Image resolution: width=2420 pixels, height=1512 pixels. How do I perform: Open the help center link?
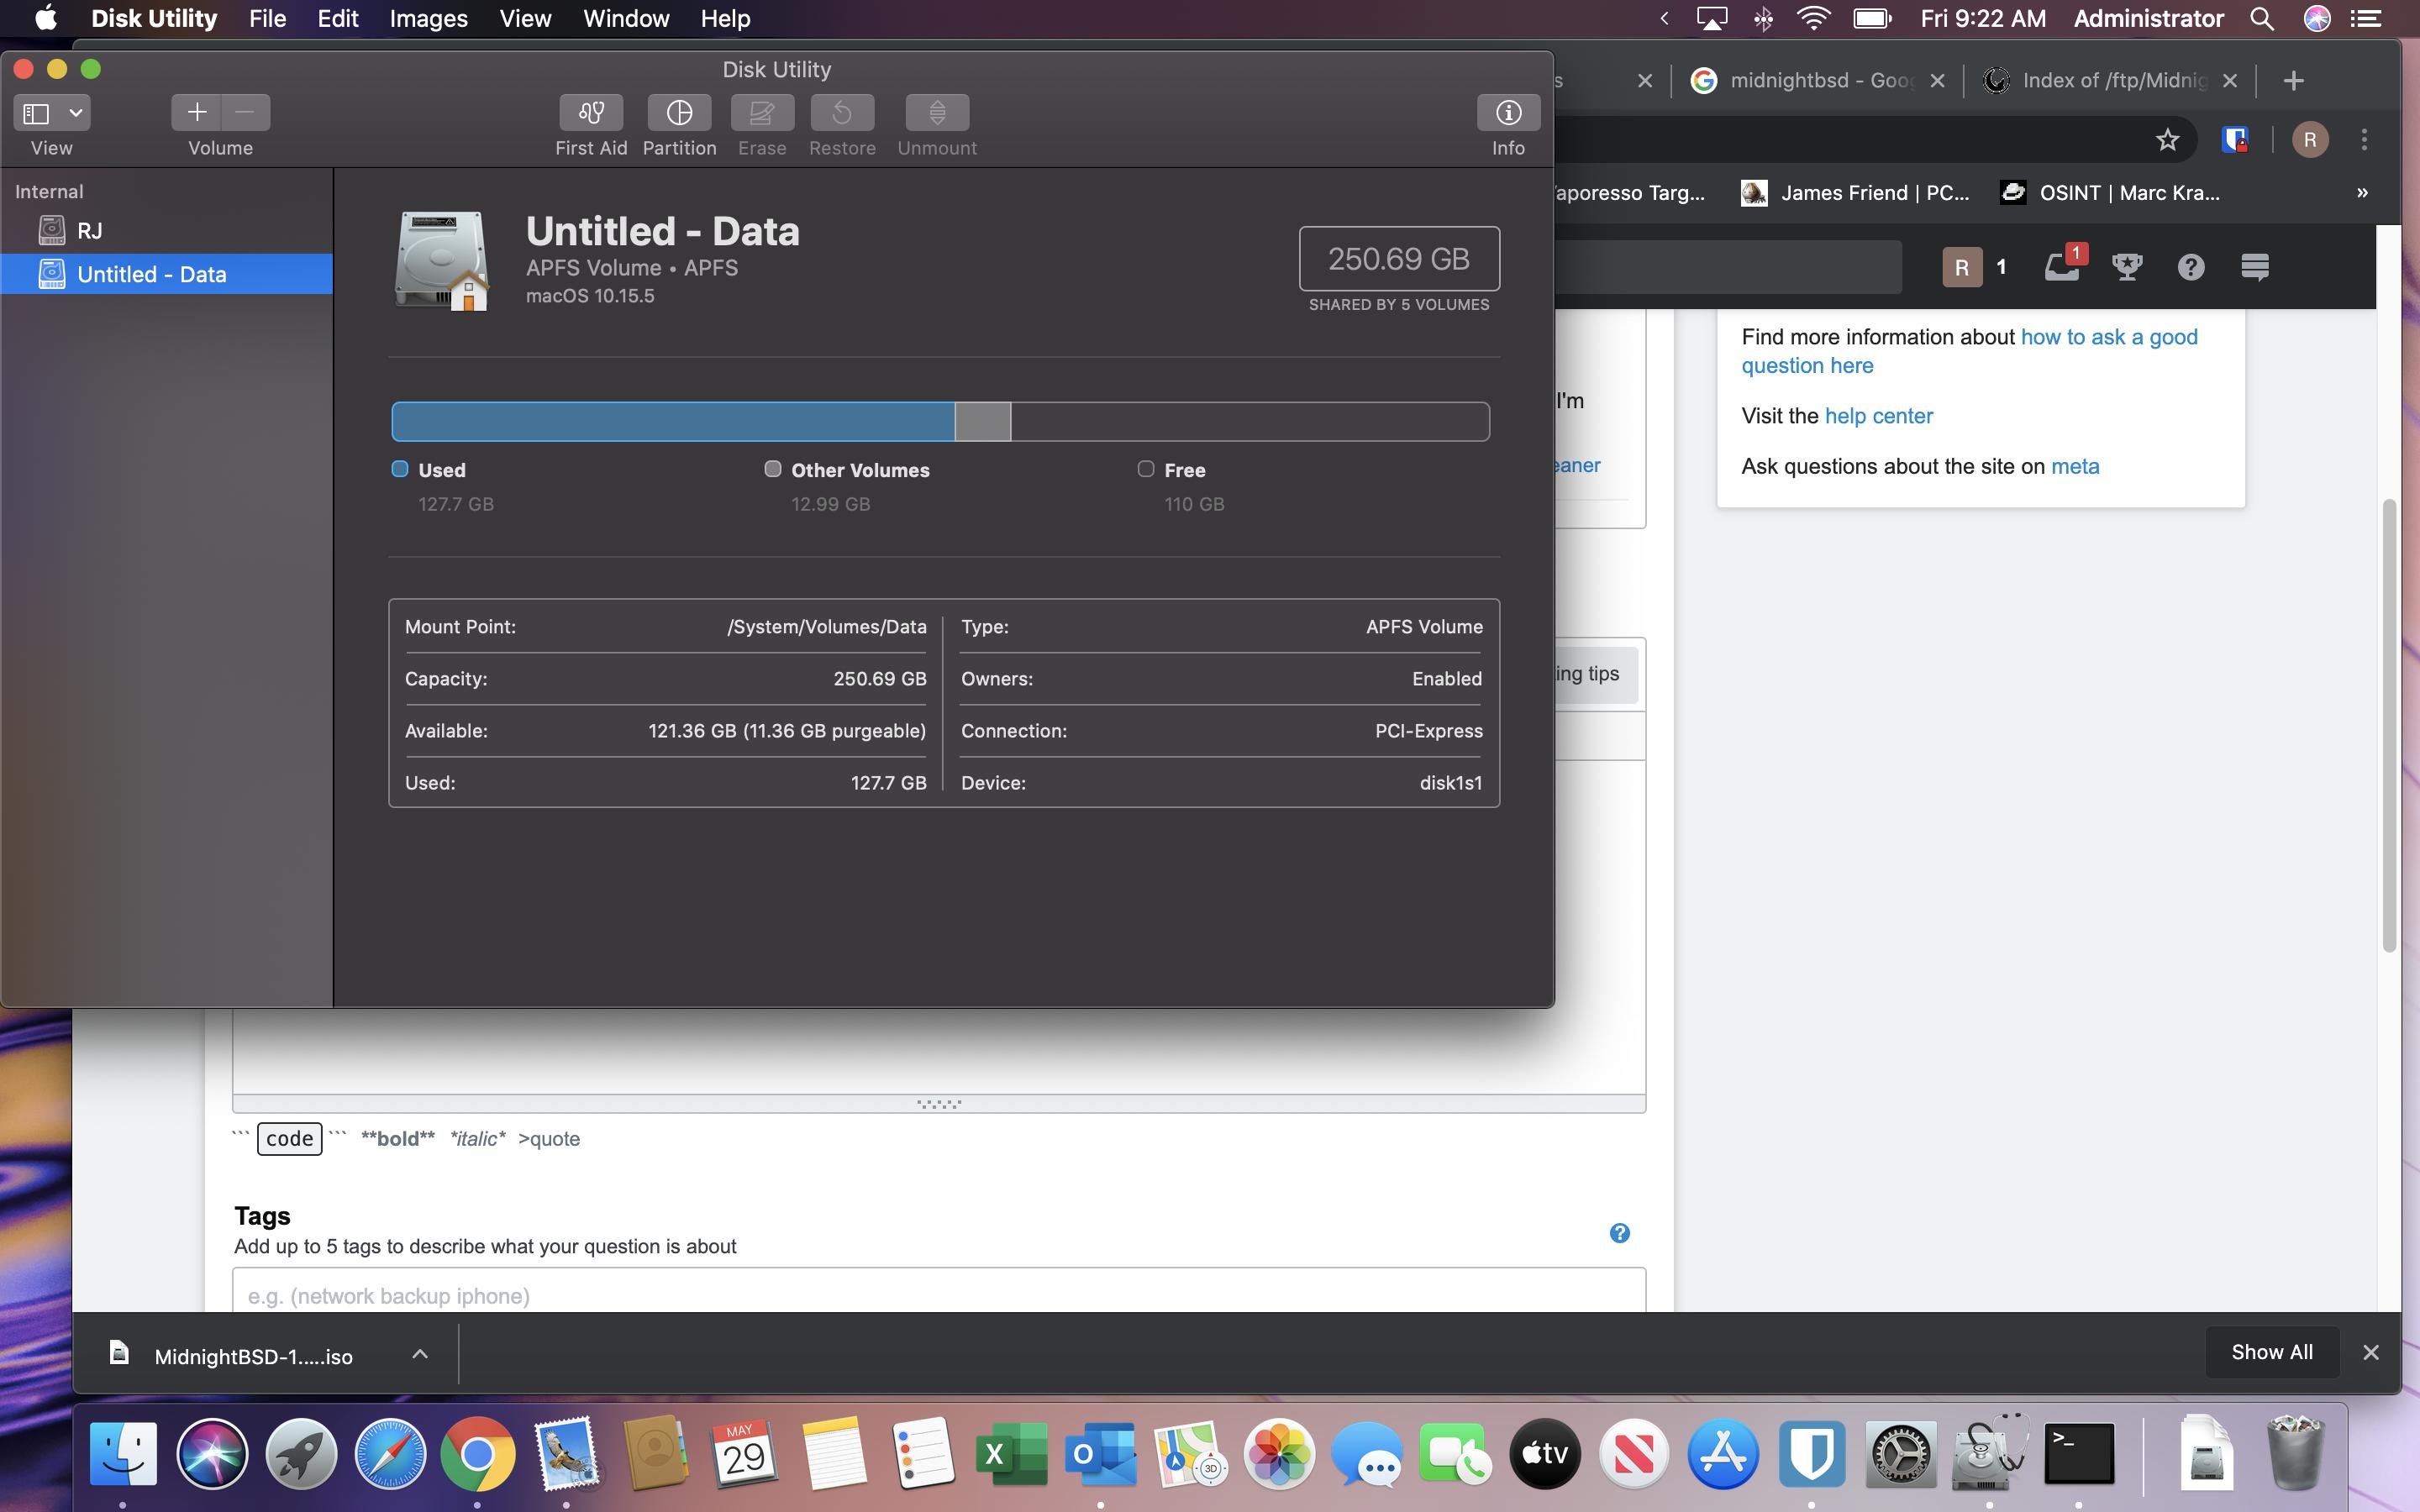(1878, 416)
